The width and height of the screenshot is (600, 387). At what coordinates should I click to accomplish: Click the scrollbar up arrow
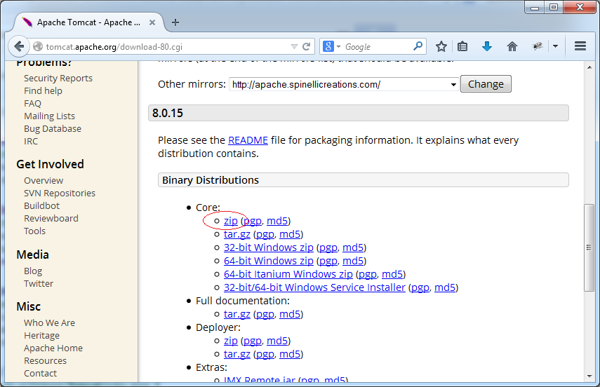point(589,67)
